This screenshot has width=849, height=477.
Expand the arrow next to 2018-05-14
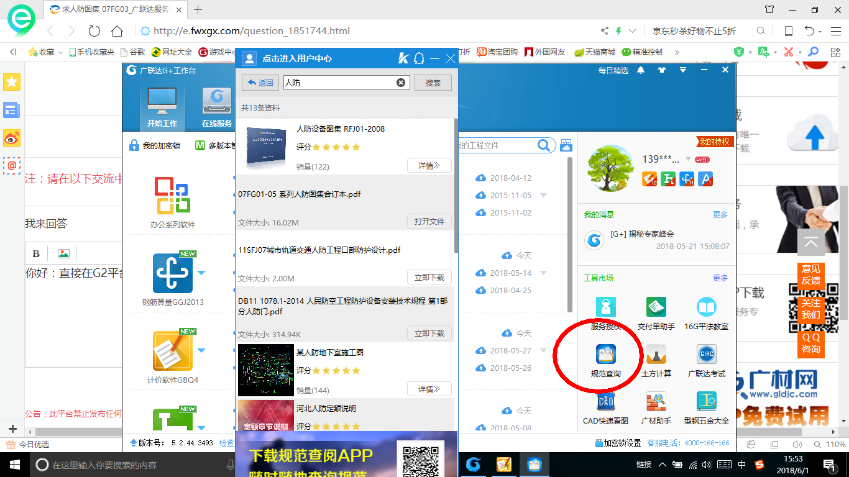544,273
